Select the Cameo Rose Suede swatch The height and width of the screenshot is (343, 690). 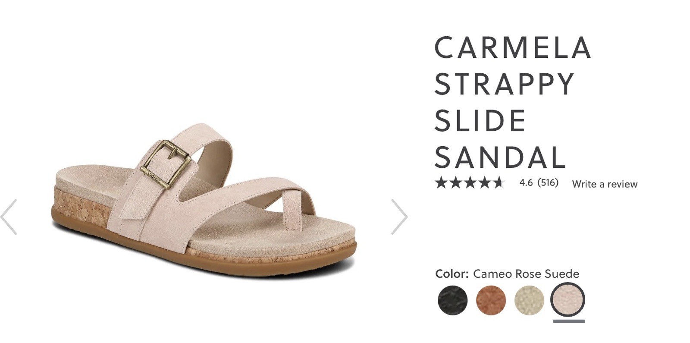(x=568, y=300)
